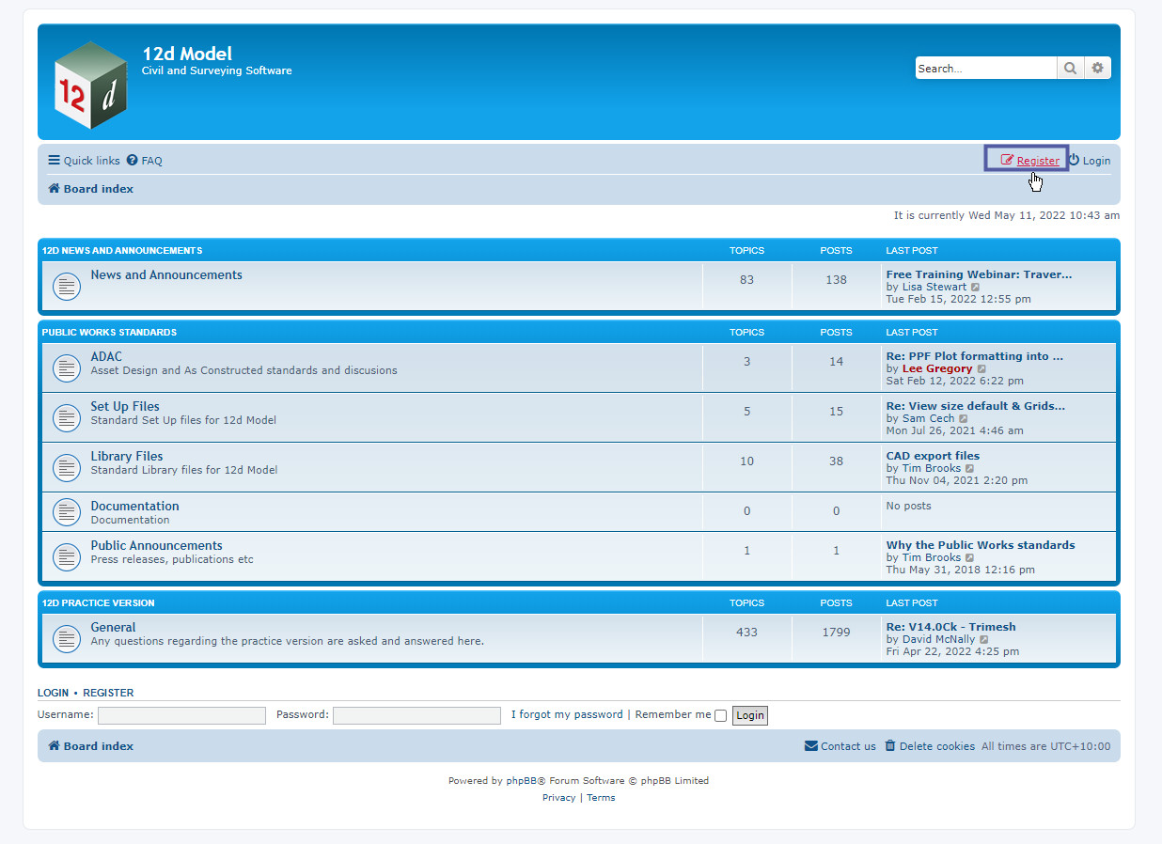1162x844 pixels.
Task: Click the Login power icon
Action: [1074, 160]
